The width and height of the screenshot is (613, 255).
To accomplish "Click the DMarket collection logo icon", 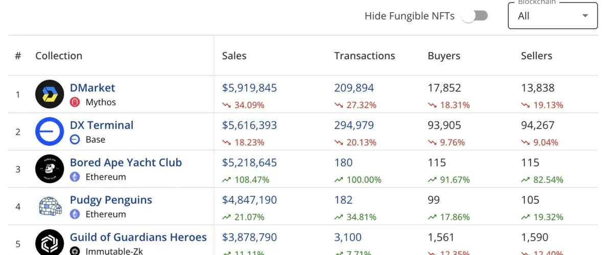I will [50, 94].
